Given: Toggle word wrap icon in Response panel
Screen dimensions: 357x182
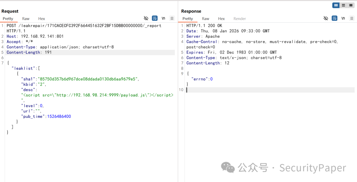Looking at the screenshot, I should (335, 18).
